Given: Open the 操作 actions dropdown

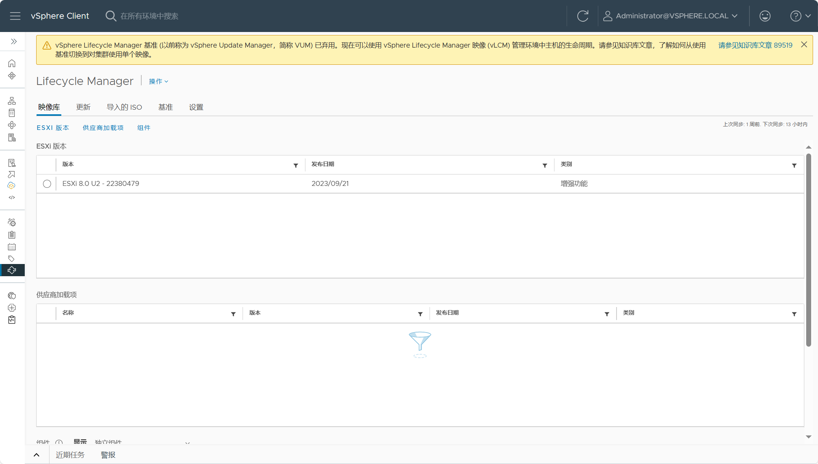Looking at the screenshot, I should [158, 82].
